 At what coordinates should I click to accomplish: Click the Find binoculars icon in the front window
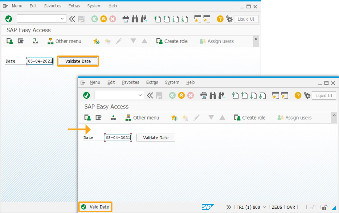coord(213,95)
